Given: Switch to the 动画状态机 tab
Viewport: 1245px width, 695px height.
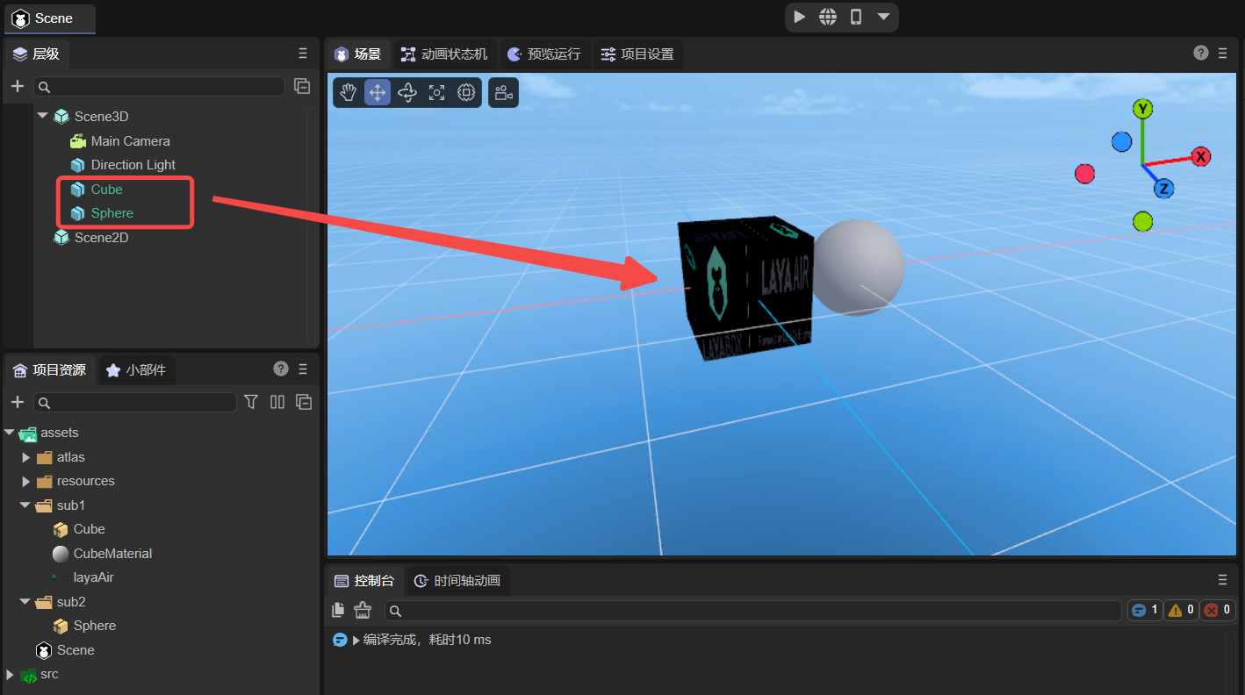Looking at the screenshot, I should coord(444,54).
